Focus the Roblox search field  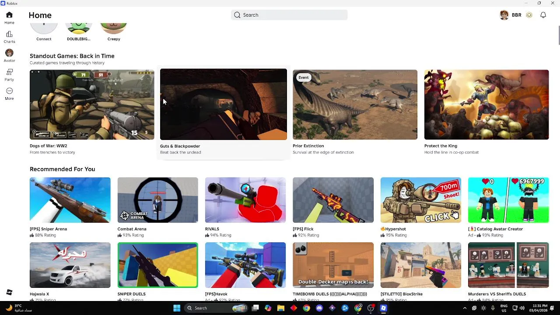[x=289, y=15]
